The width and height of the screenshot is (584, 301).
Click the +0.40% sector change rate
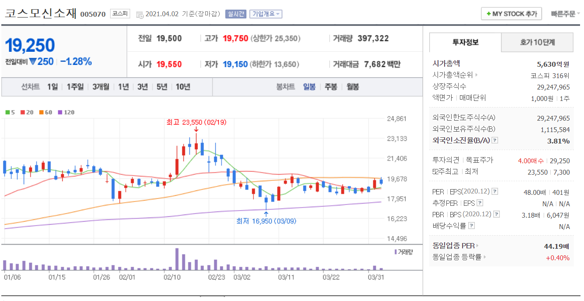[558, 258]
